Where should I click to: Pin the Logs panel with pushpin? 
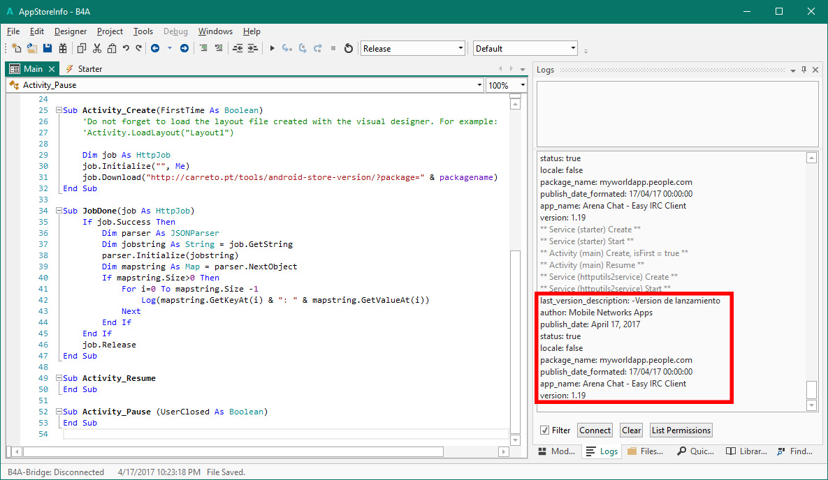[x=804, y=70]
